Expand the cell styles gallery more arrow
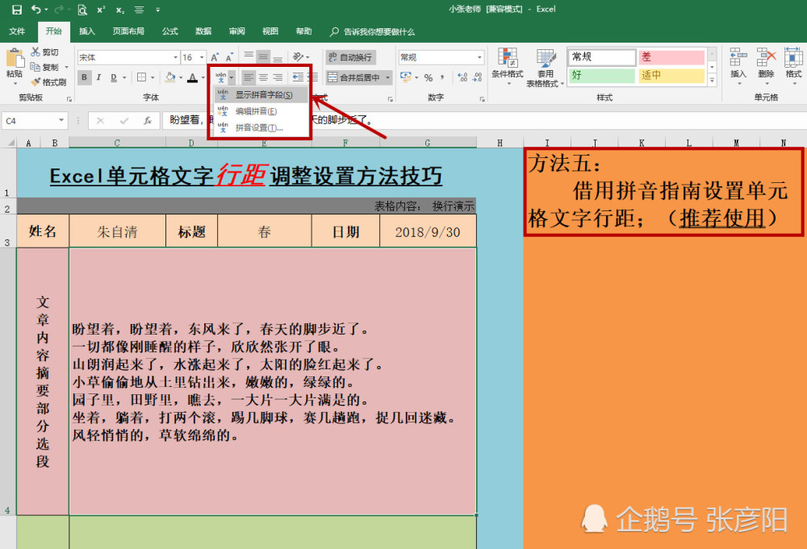 coord(713,80)
